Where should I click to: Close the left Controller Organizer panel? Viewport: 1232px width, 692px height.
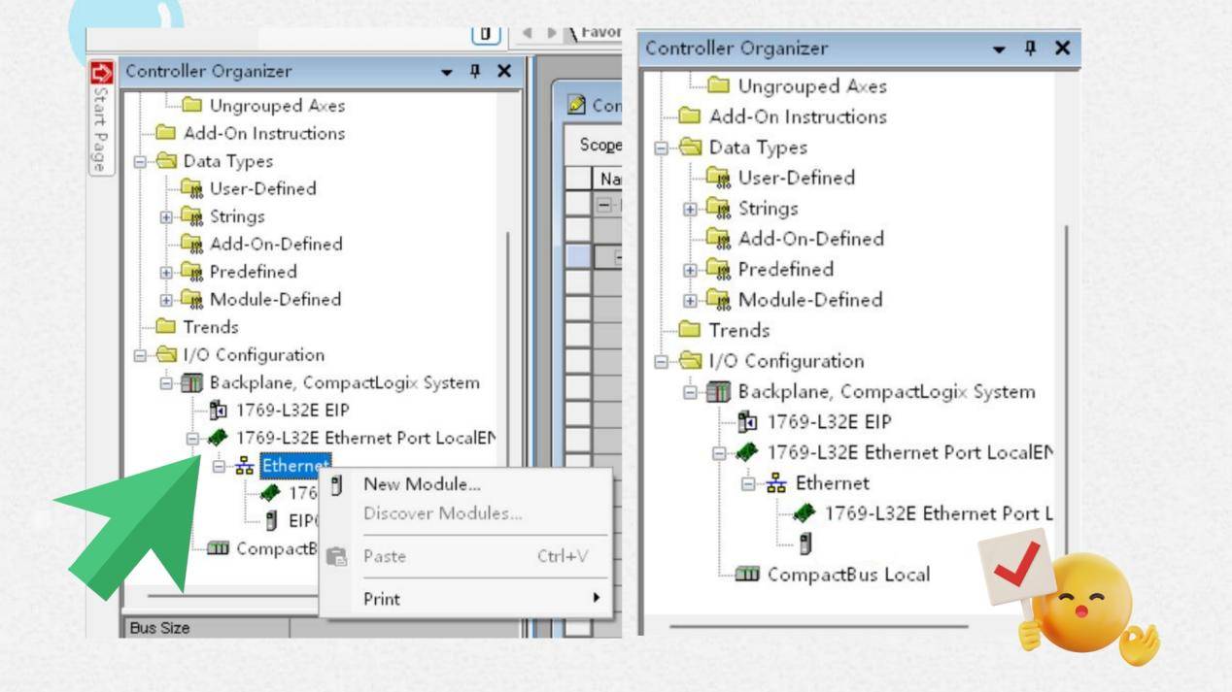(x=504, y=72)
